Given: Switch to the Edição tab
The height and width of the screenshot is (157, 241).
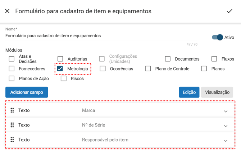Looking at the screenshot, I should click(189, 92).
